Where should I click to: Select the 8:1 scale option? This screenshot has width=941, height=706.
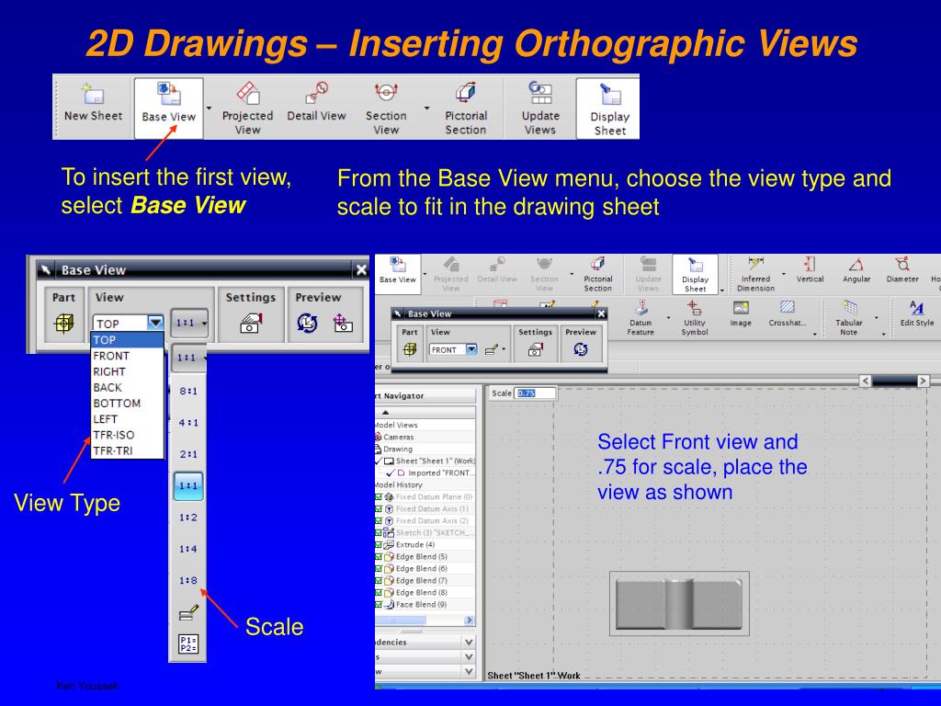[187, 391]
